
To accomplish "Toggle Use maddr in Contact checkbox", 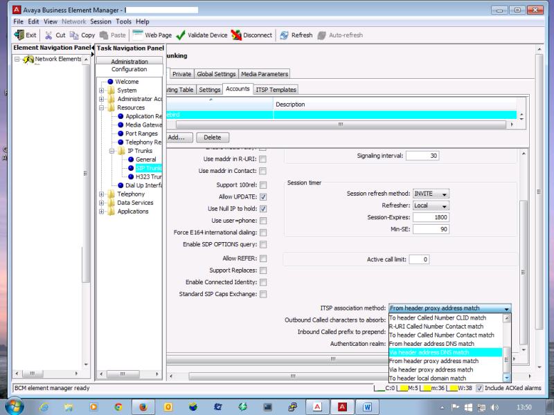I will pos(263,171).
